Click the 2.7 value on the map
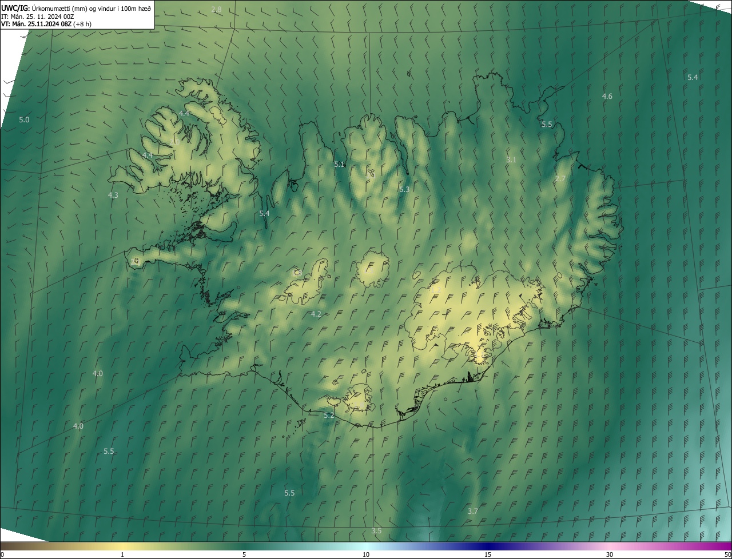 tap(560, 179)
